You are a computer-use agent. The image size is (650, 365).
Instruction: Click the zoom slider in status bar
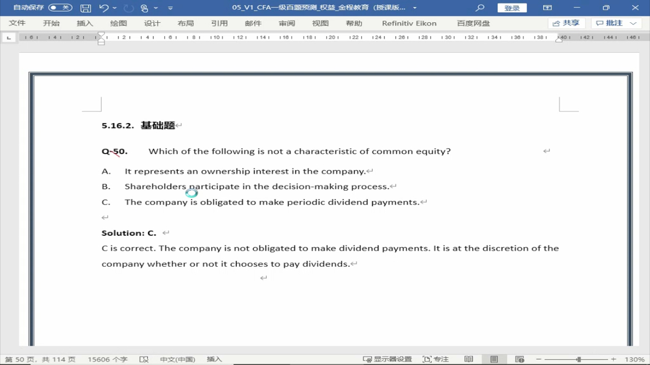tap(578, 359)
